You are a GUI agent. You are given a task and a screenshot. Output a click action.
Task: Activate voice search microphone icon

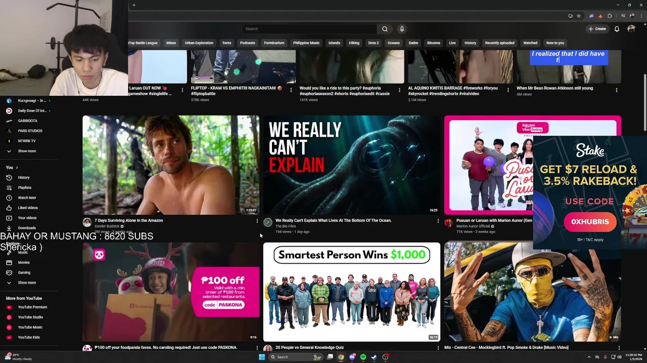pos(402,29)
